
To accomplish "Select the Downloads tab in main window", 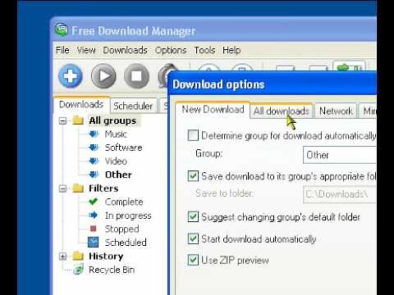I will pyautogui.click(x=81, y=104).
